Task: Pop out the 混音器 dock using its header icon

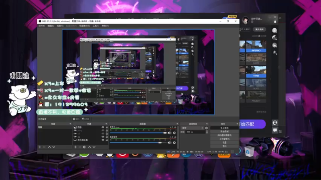Action: 177,124
